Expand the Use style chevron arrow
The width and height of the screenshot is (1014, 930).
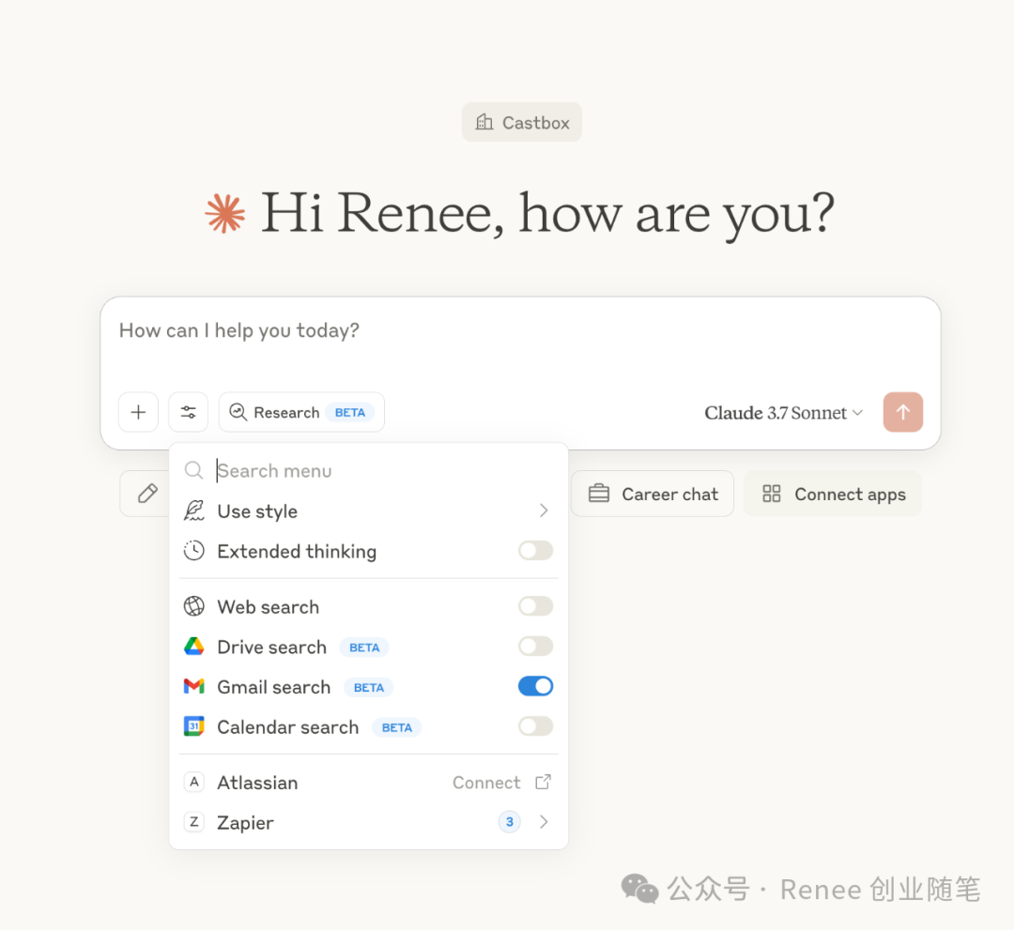click(x=544, y=511)
